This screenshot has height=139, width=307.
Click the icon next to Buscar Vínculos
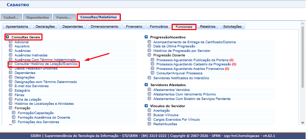pyautogui.click(x=150, y=115)
